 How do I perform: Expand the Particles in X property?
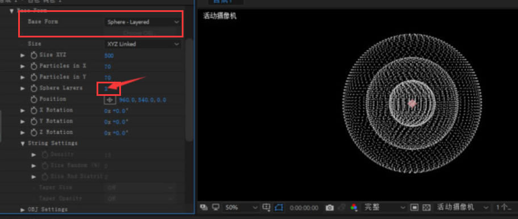pyautogui.click(x=23, y=66)
